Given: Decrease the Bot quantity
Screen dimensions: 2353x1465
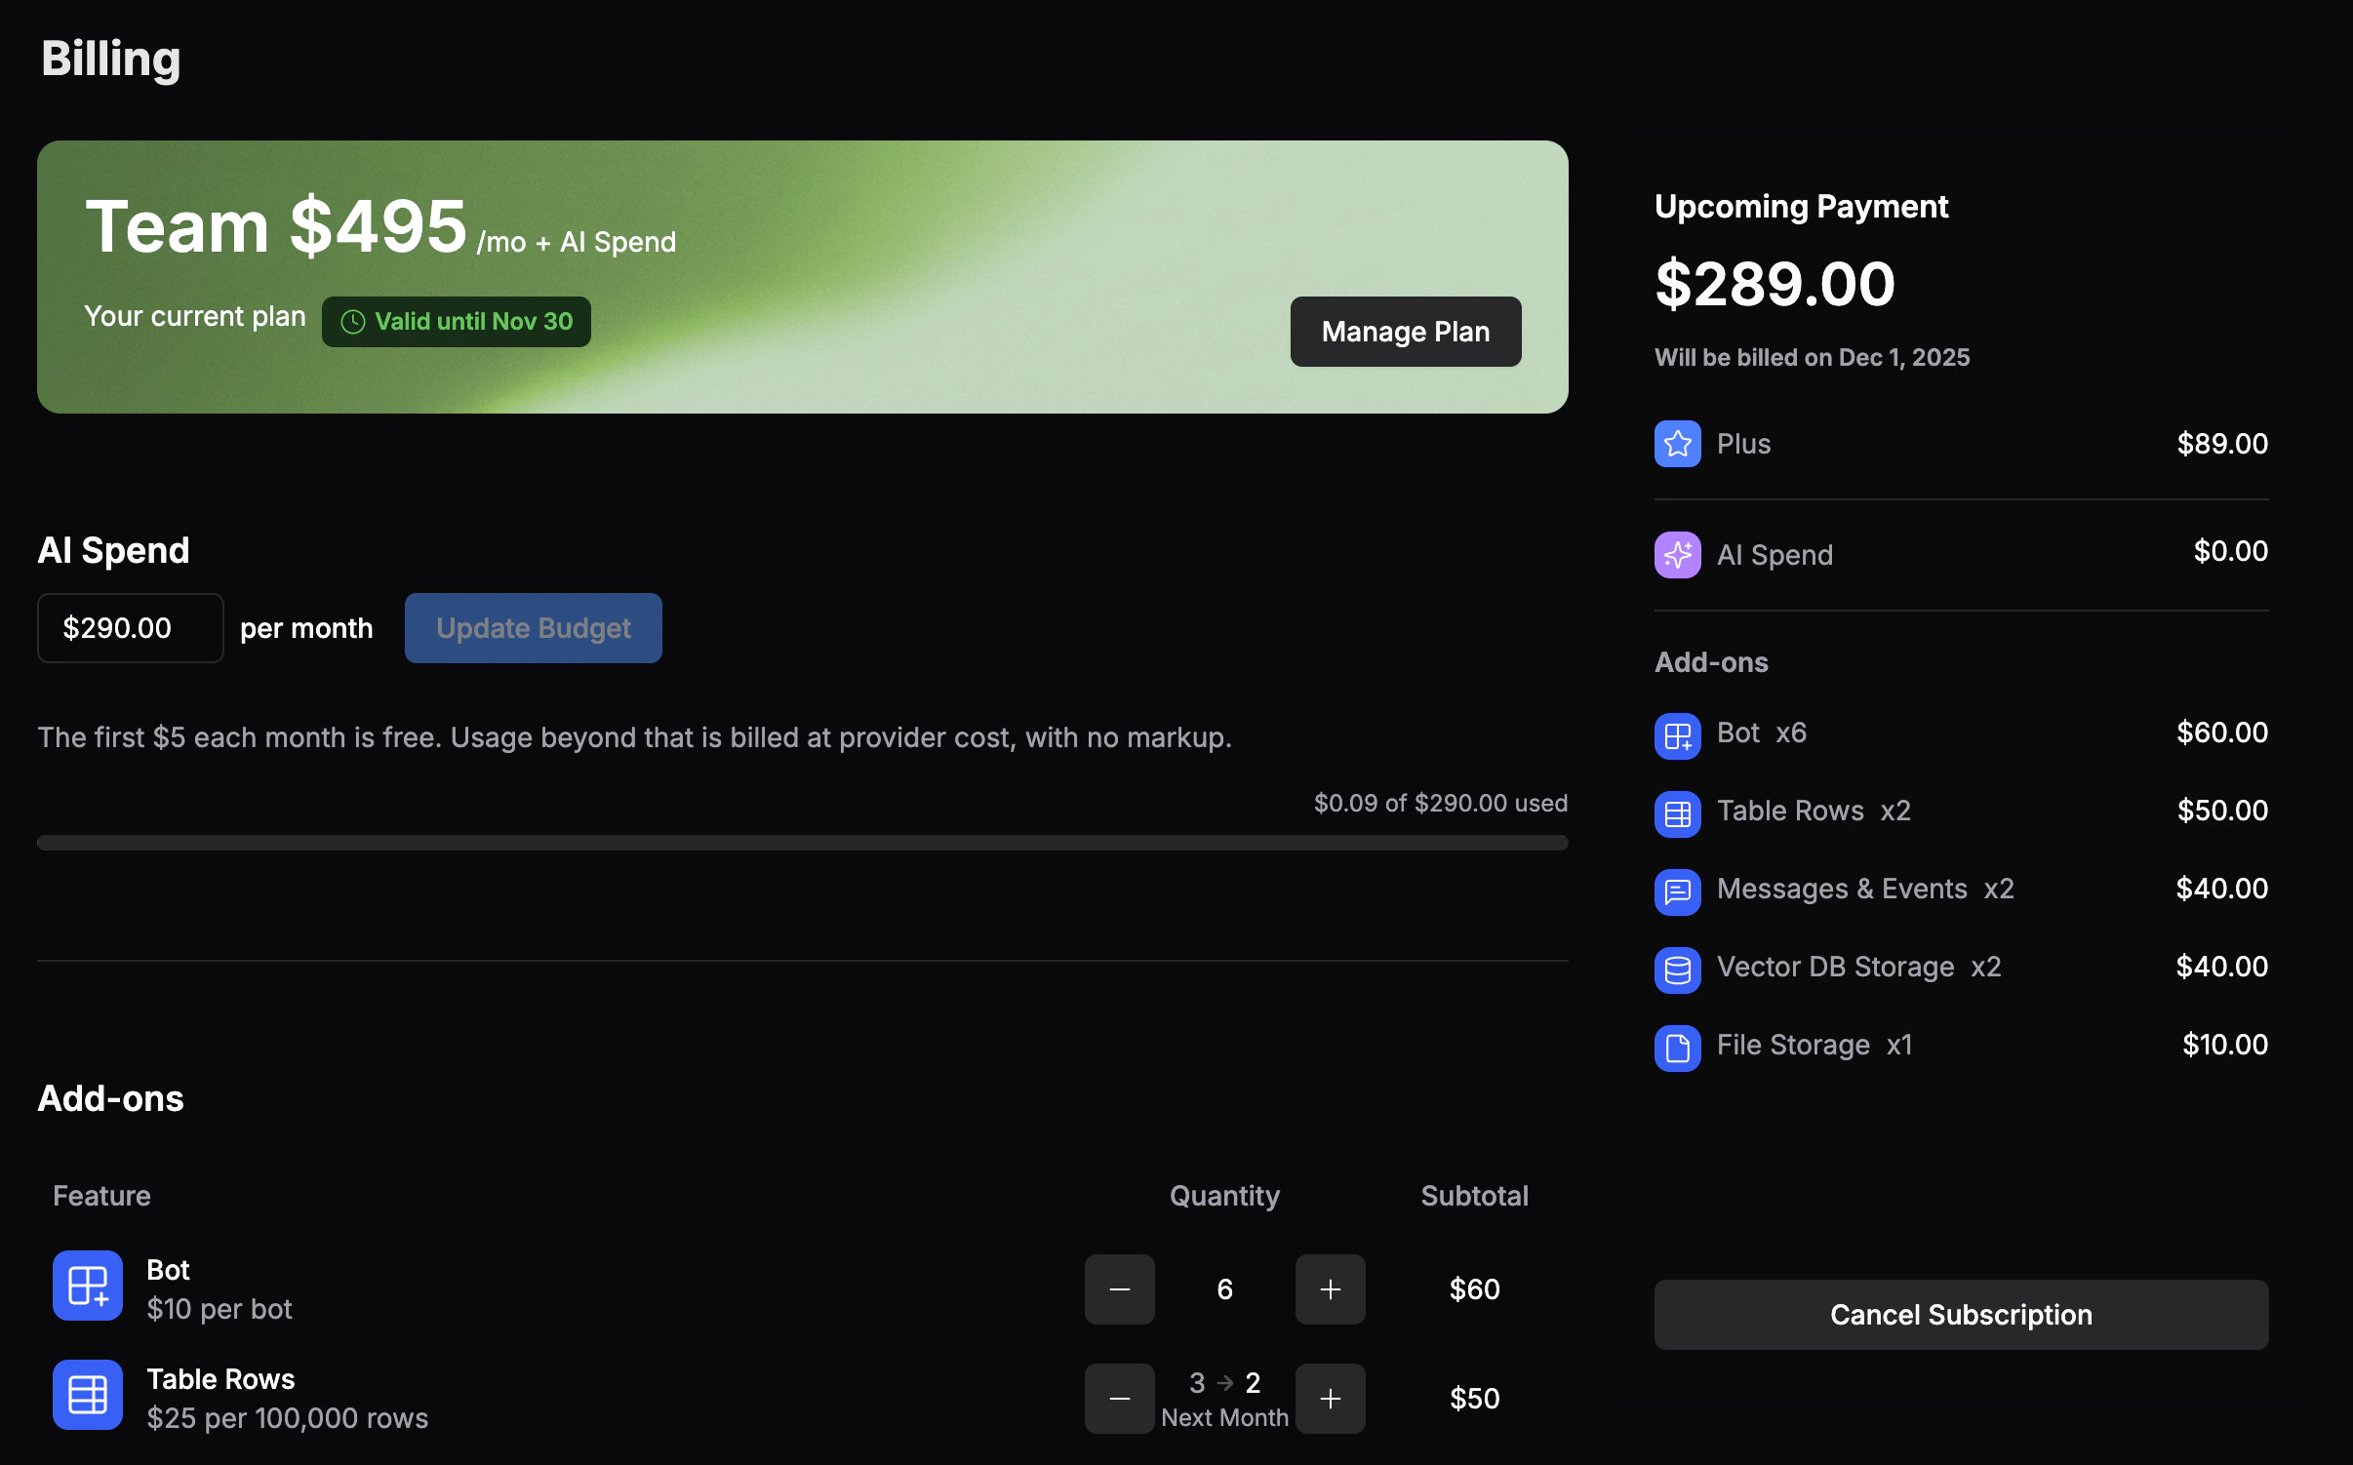Looking at the screenshot, I should pyautogui.click(x=1119, y=1288).
